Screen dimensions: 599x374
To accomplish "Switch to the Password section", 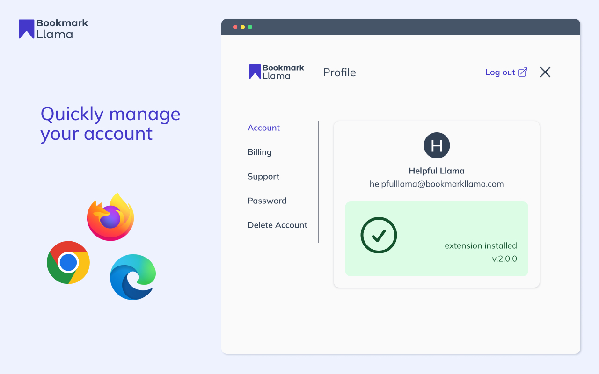I will [x=267, y=201].
